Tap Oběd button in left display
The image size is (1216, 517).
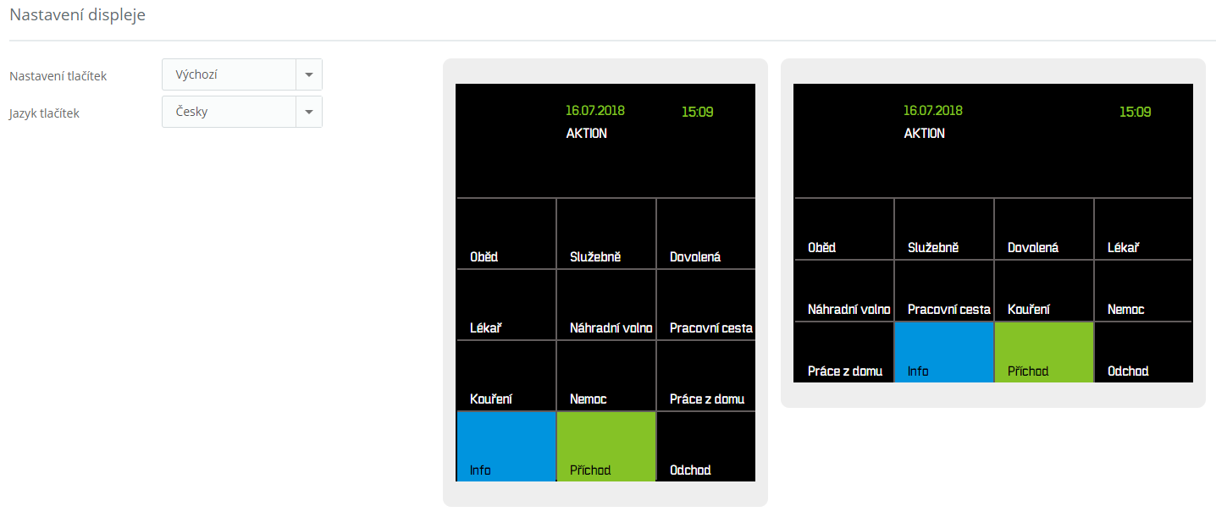click(506, 234)
